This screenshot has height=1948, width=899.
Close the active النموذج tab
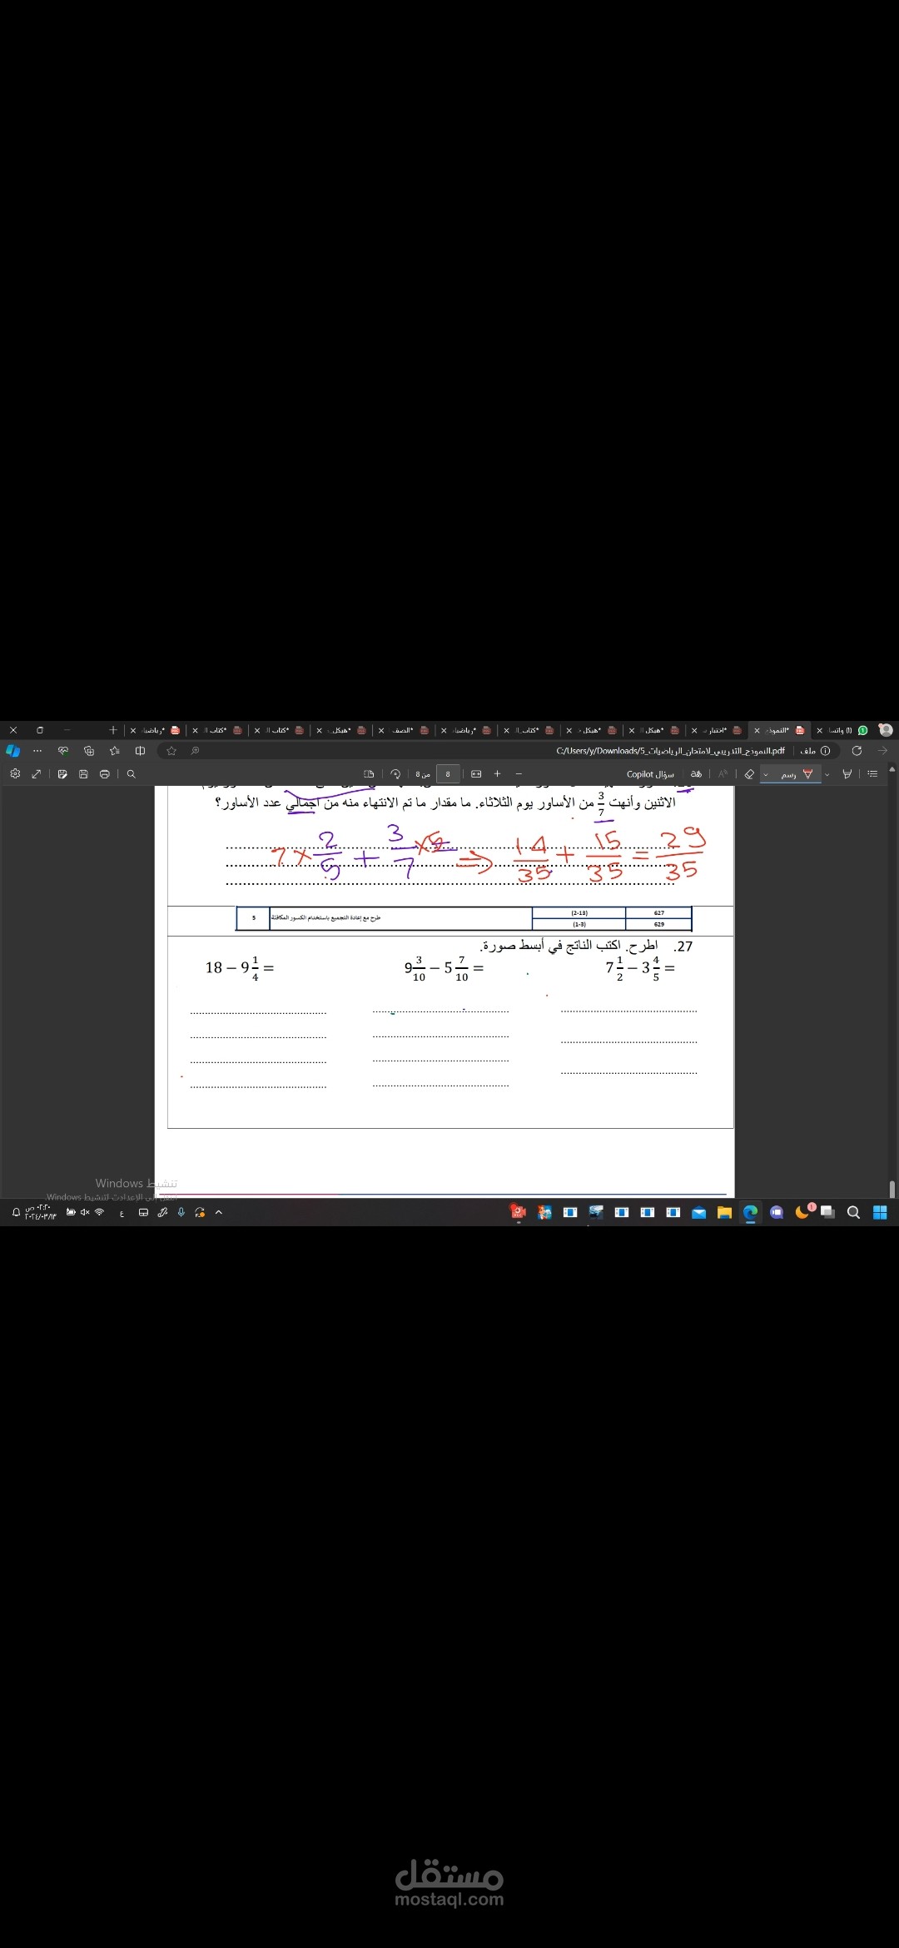[x=757, y=730]
